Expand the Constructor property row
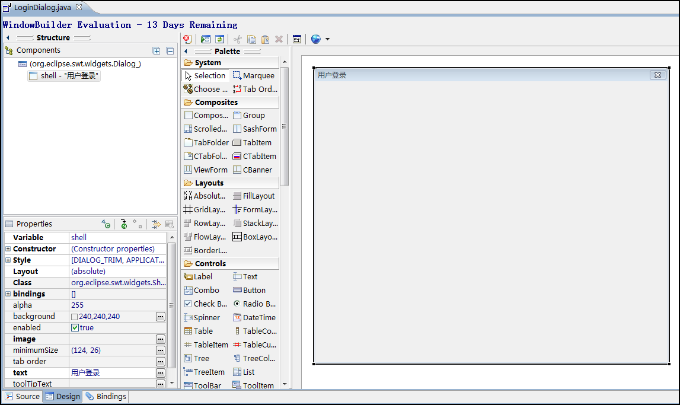The height and width of the screenshot is (405, 680). click(8, 249)
